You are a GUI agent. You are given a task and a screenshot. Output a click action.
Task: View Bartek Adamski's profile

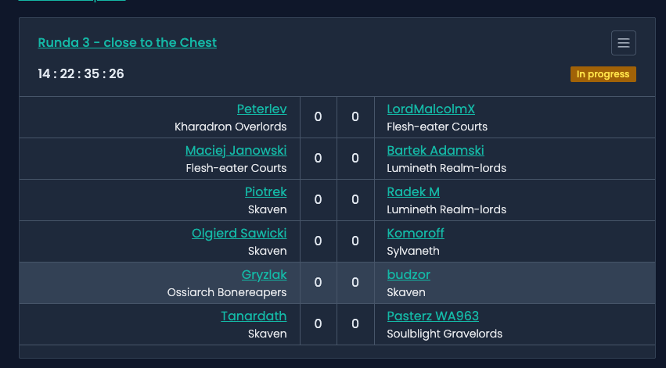point(435,150)
